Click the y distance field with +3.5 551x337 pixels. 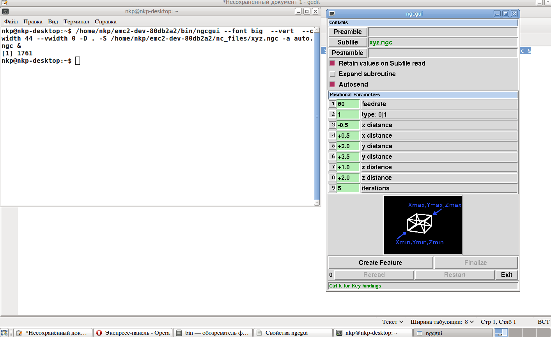tap(348, 156)
